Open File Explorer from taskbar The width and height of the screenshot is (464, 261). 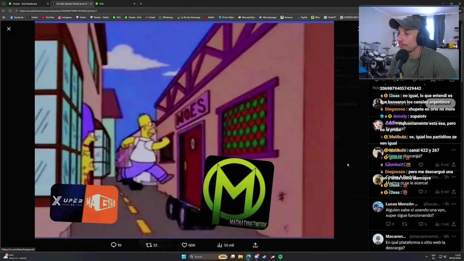point(240,257)
